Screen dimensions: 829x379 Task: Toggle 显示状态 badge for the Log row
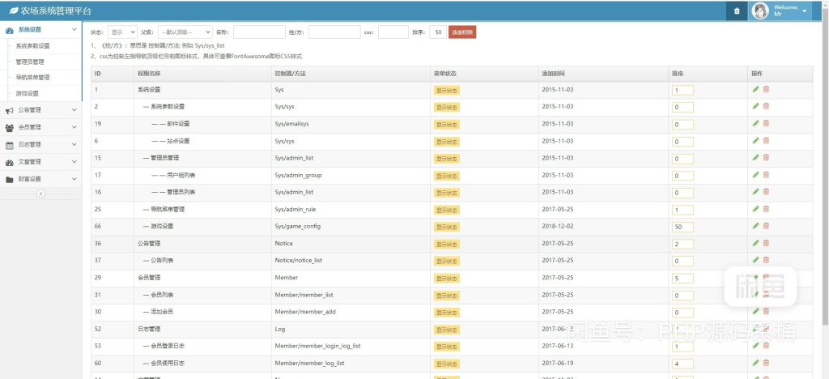pos(447,329)
